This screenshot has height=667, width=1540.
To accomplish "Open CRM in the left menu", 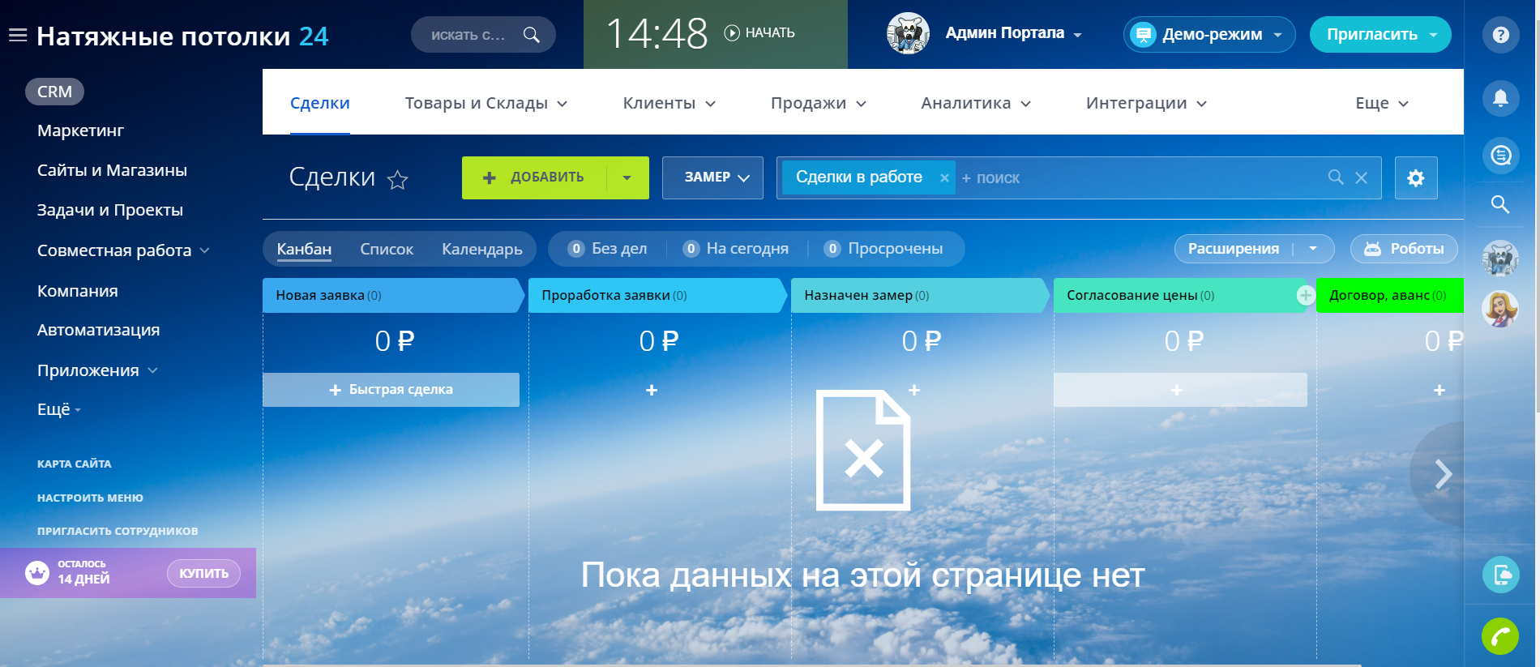I will [54, 92].
